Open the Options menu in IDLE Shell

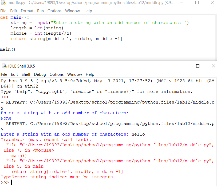click(57, 74)
